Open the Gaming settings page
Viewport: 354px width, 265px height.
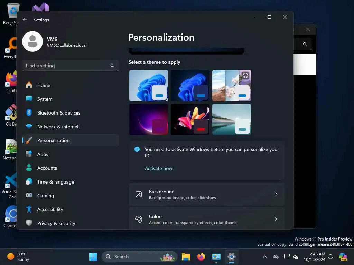click(x=71, y=196)
